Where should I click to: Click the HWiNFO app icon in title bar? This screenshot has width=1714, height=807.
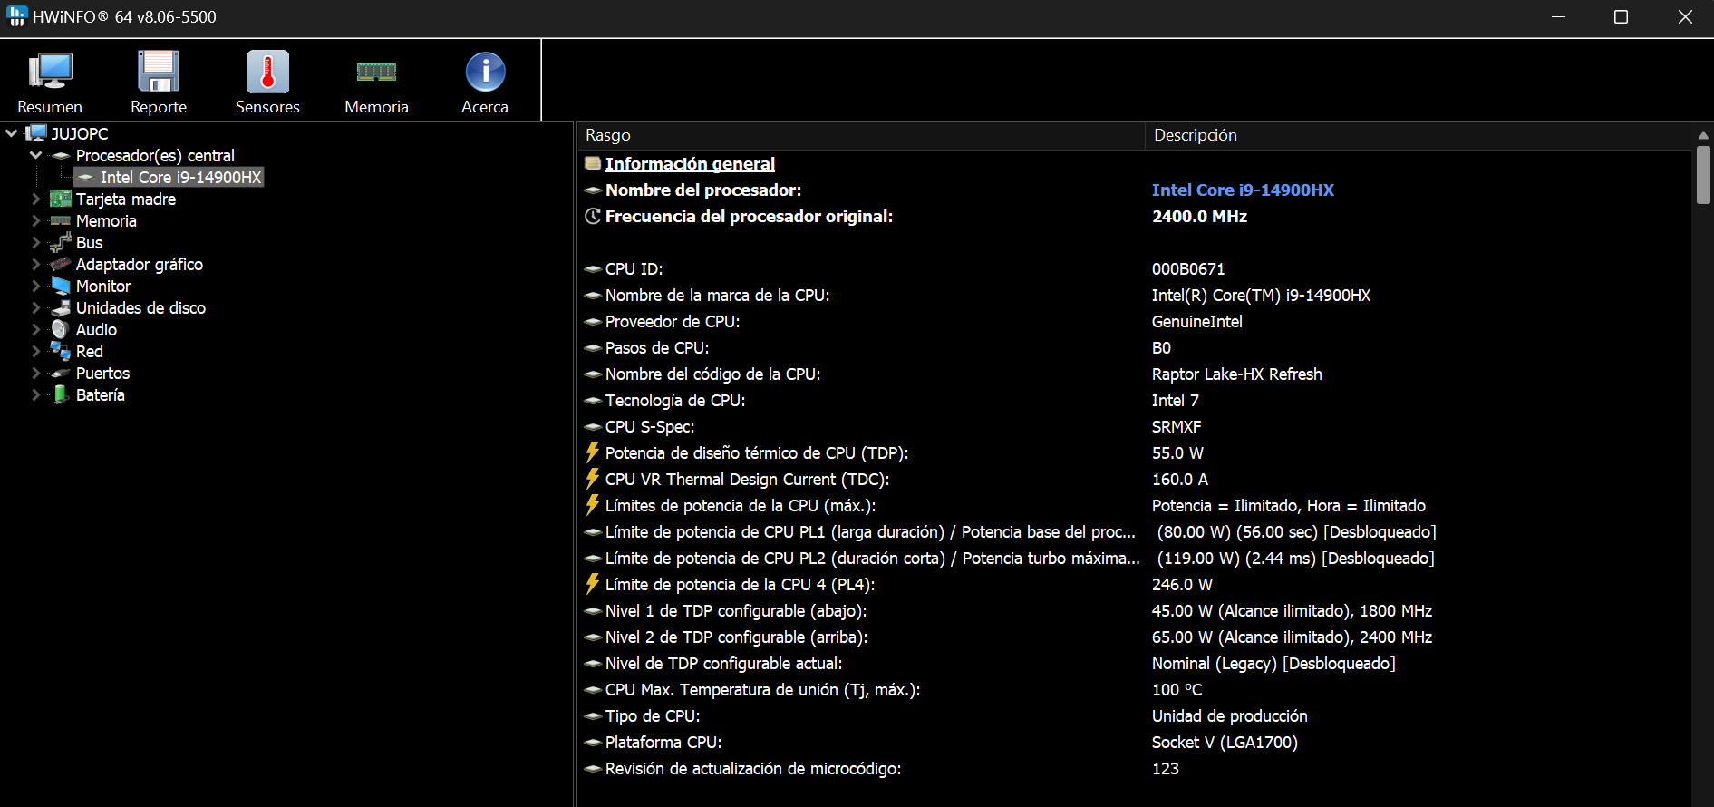pos(16,15)
